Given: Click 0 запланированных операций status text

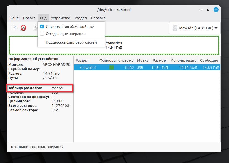Looking at the screenshot, I should (x=37, y=147).
